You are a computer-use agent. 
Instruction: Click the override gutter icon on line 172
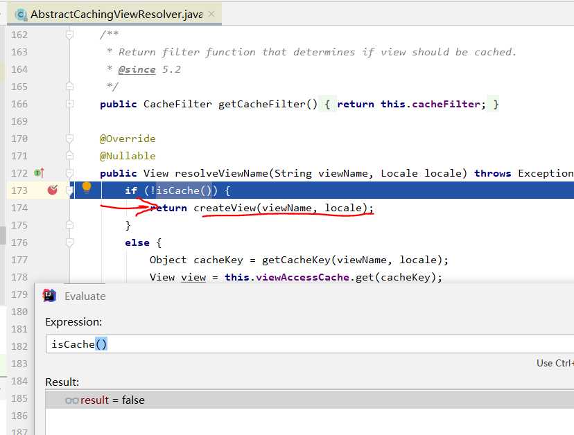(40, 173)
